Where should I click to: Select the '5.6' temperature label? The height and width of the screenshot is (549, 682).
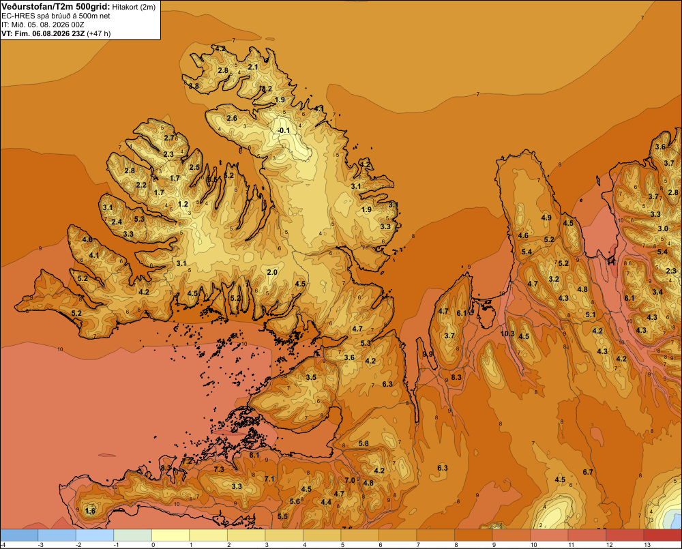[295, 501]
